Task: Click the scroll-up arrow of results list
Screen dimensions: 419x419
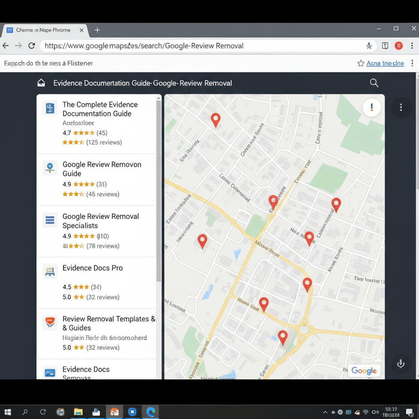Action: click(x=158, y=98)
